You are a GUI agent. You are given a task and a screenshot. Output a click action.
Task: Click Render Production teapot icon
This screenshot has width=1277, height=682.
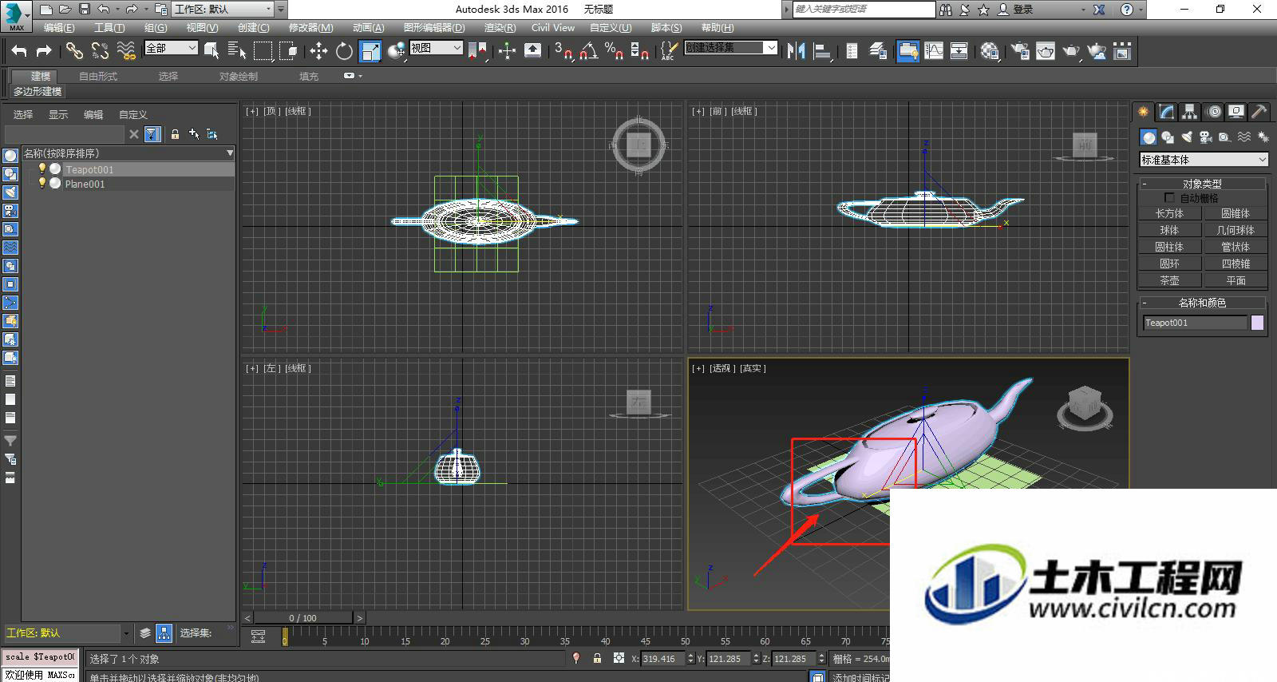click(x=1070, y=51)
